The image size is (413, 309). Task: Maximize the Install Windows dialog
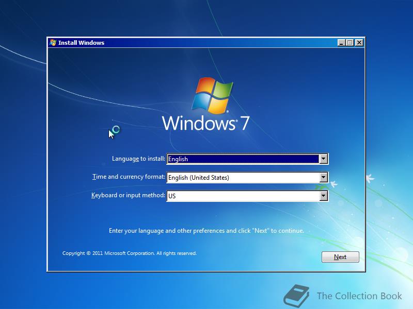point(350,43)
